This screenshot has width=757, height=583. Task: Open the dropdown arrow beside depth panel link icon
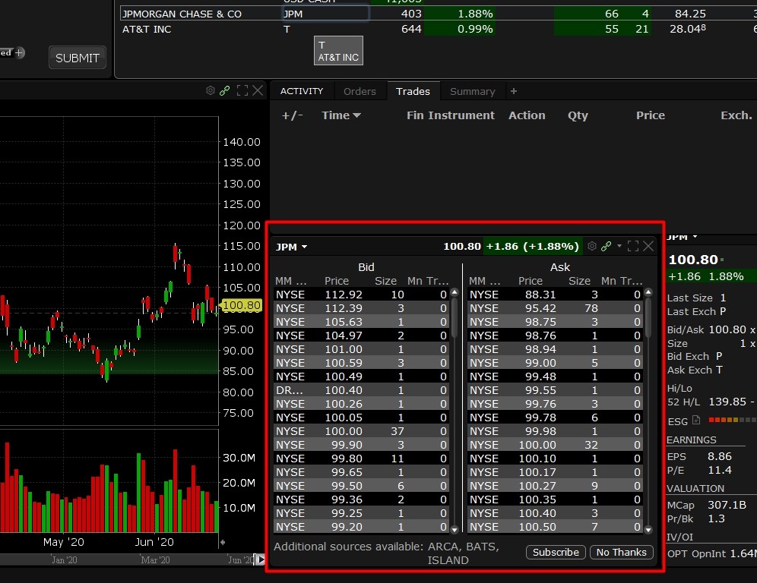tap(619, 246)
